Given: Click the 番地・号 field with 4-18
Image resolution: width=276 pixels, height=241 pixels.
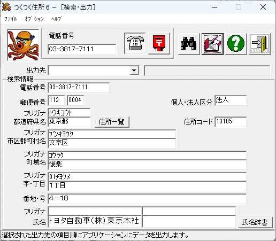Looking at the screenshot, I should [147, 199].
